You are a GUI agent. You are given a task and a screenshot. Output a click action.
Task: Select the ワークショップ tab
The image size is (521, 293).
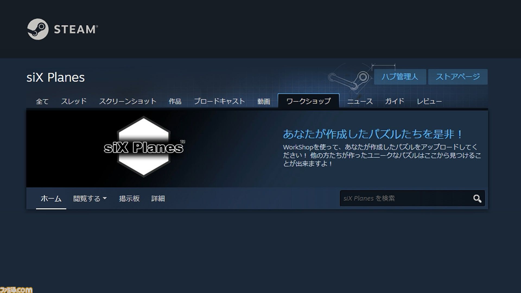309,101
